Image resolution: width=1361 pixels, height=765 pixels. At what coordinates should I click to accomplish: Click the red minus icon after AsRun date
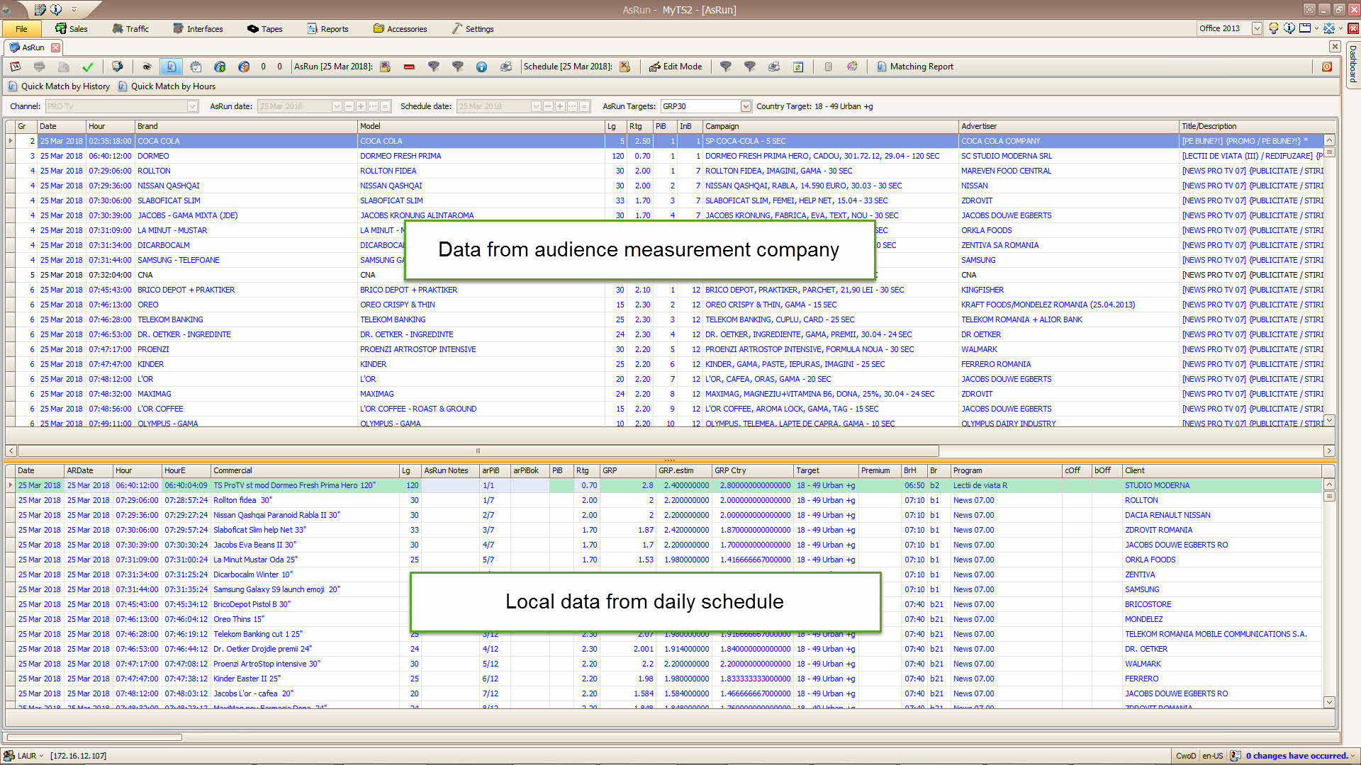[x=409, y=67]
